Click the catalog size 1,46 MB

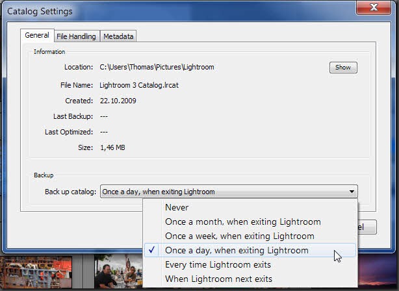[112, 147]
